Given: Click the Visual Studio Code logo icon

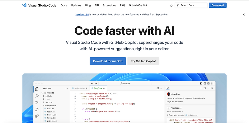Looking at the screenshot, I should [x=24, y=5].
